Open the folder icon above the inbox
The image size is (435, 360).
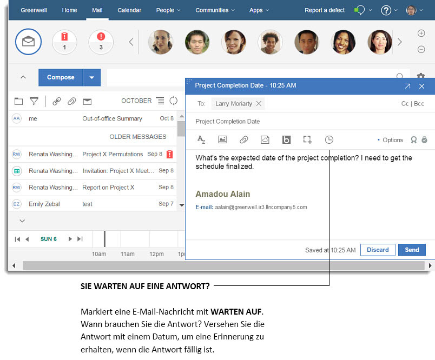coord(18,101)
